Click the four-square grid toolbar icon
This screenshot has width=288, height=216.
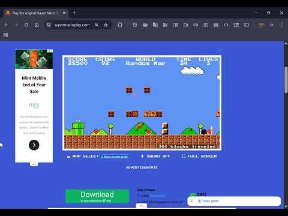(166, 25)
